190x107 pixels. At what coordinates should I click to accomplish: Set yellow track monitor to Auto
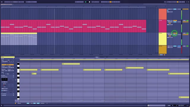click(x=170, y=36)
